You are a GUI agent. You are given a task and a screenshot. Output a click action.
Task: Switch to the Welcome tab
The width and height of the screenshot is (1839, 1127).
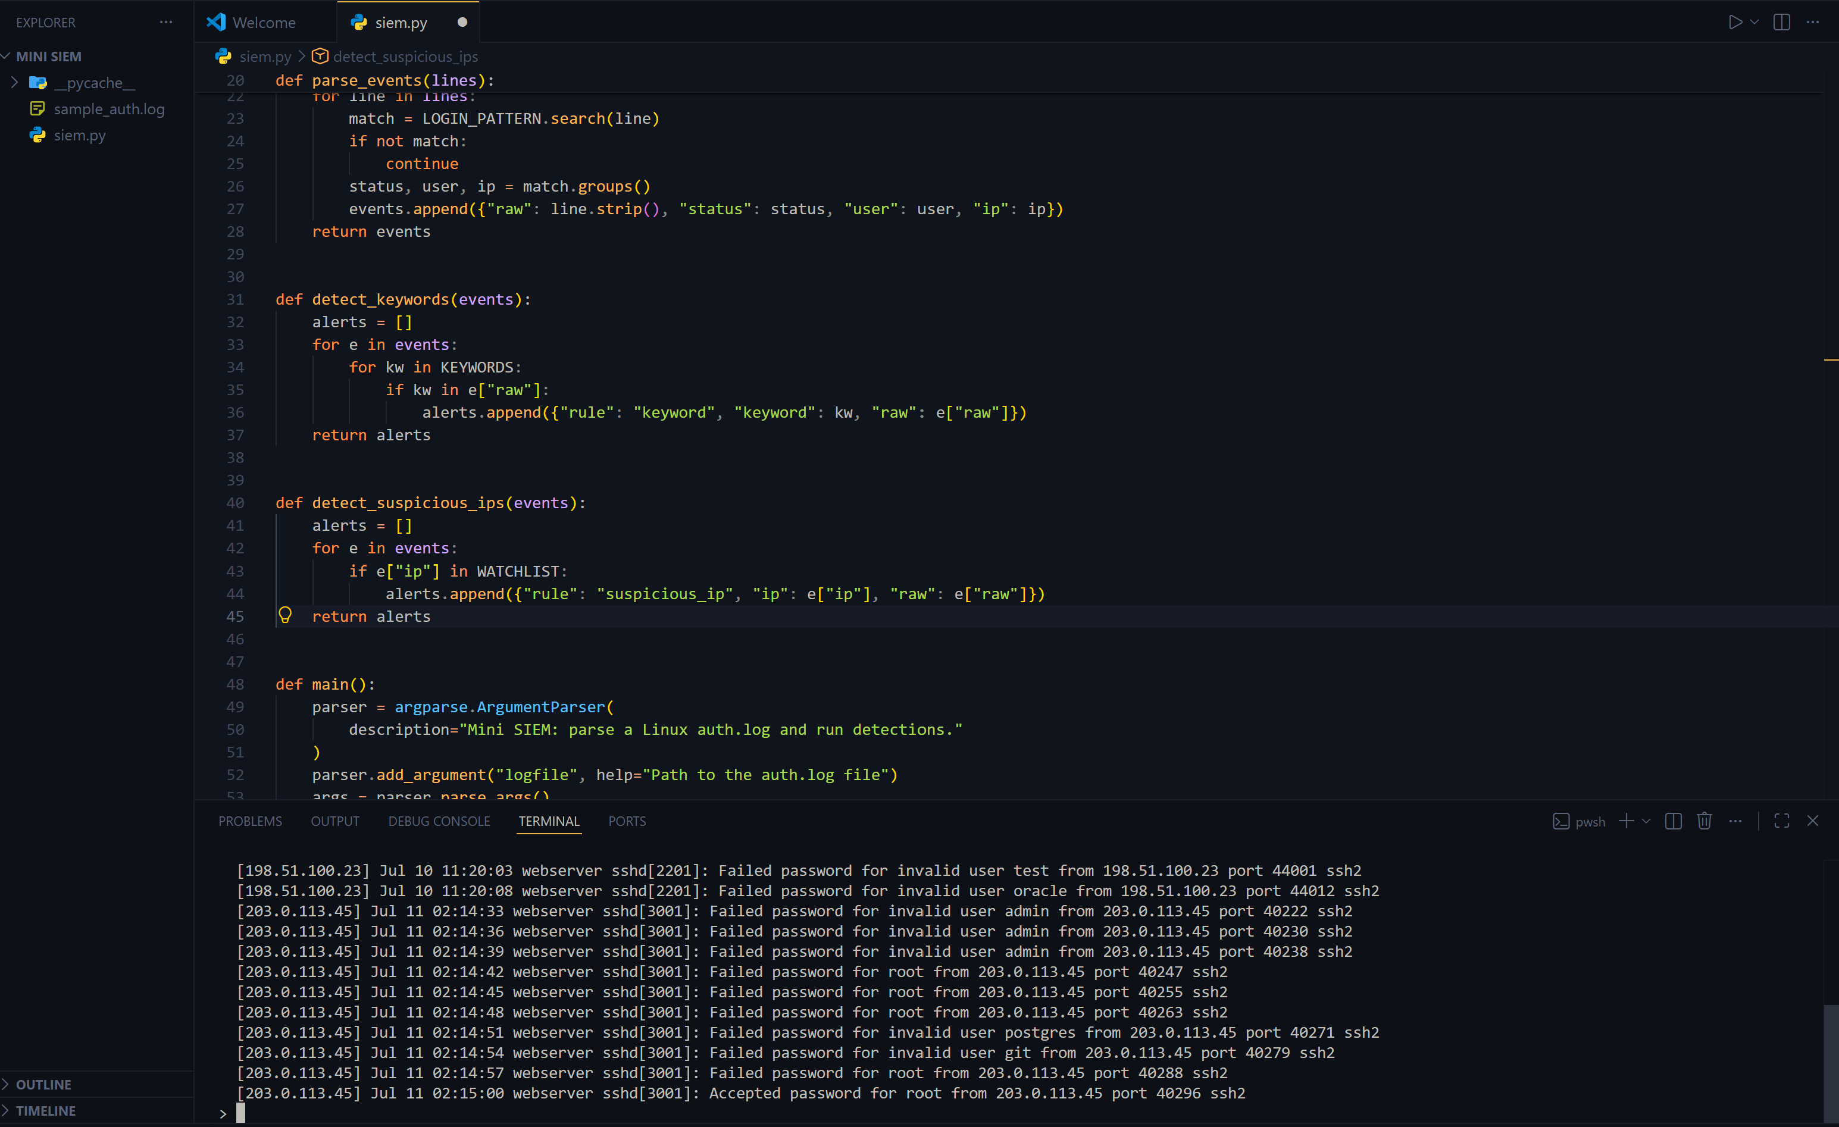point(264,23)
